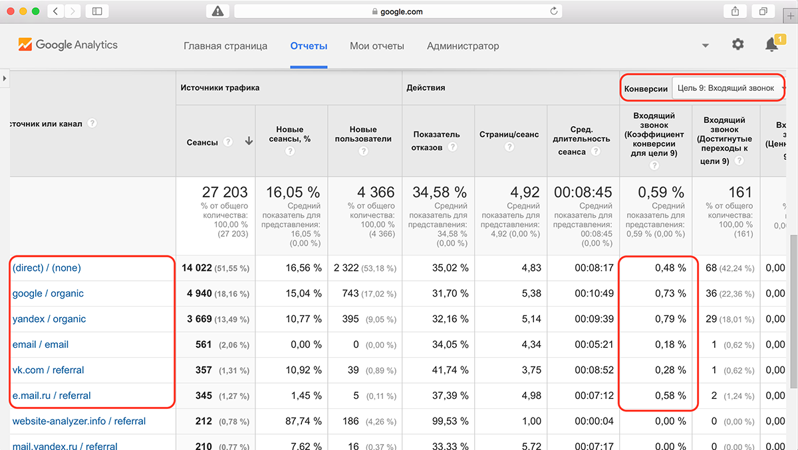Screen dimensions: 798x450
Task: Open the email / email source link
Action: 41,344
